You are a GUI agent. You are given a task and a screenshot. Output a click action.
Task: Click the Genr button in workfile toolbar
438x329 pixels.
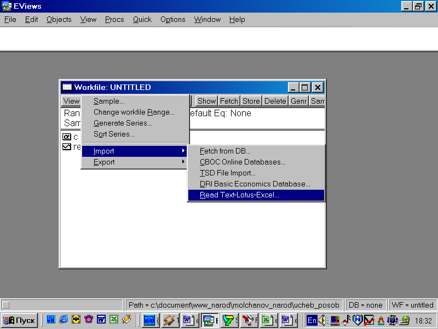[298, 101]
